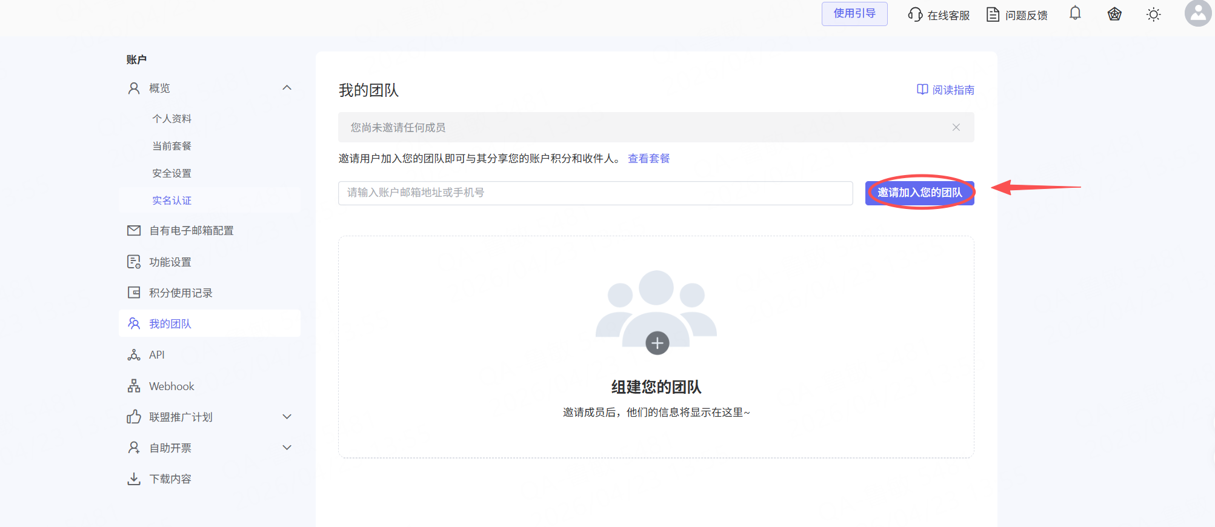This screenshot has width=1215, height=527.
Task: Click the 使用引导 usage guide button
Action: click(854, 13)
